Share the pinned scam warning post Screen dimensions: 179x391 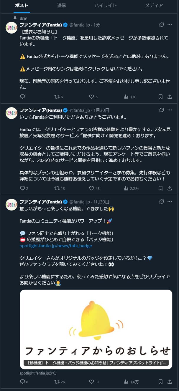(x=170, y=97)
